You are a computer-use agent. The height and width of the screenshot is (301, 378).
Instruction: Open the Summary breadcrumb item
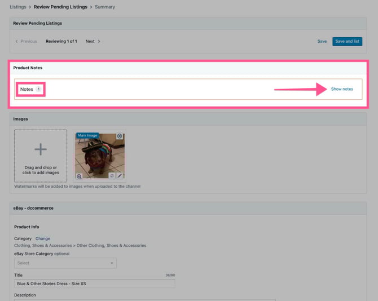tap(105, 7)
